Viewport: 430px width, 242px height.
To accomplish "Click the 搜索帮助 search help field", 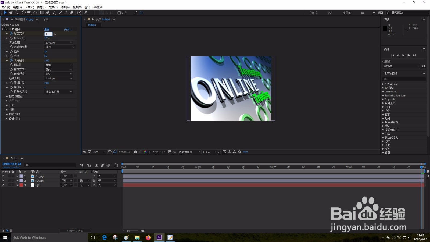I will click(407, 13).
